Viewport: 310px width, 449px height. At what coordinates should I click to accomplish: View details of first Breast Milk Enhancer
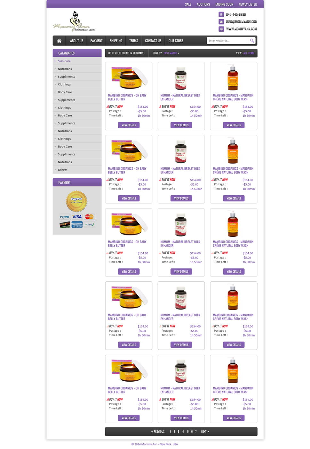point(181,125)
